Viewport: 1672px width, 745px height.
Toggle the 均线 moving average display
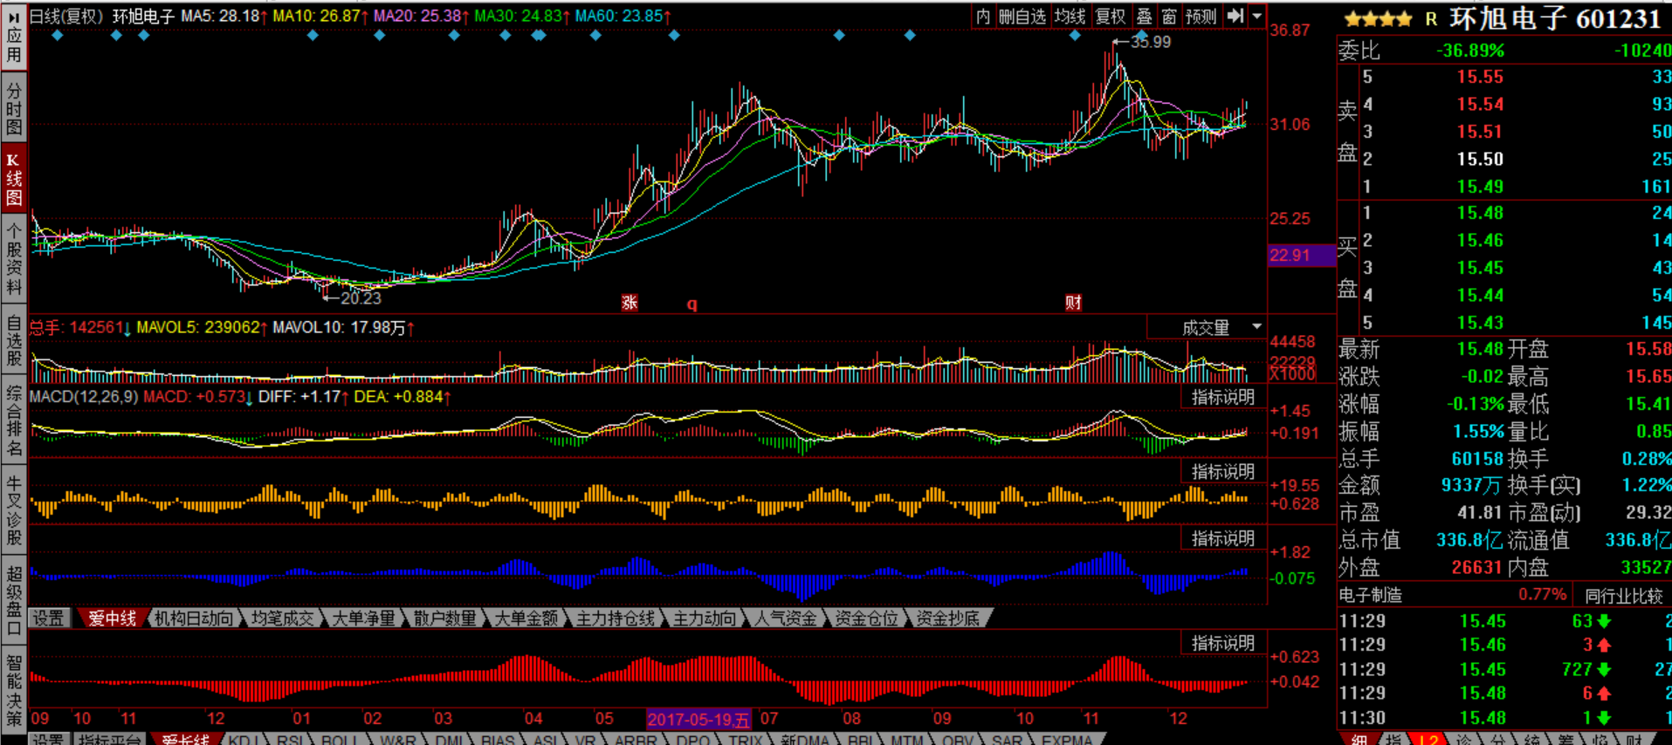point(1070,16)
